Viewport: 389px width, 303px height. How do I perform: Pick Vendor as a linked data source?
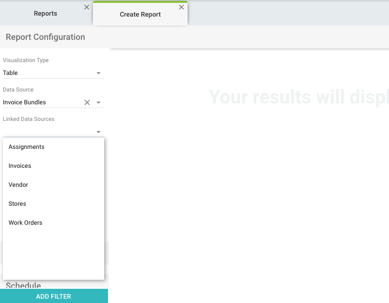pos(18,185)
